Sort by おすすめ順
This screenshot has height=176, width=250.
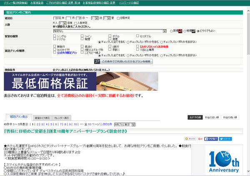(x=195, y=117)
